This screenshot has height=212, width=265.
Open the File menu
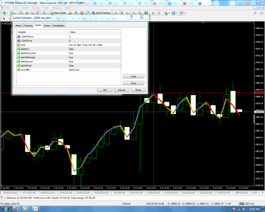tap(8, 8)
